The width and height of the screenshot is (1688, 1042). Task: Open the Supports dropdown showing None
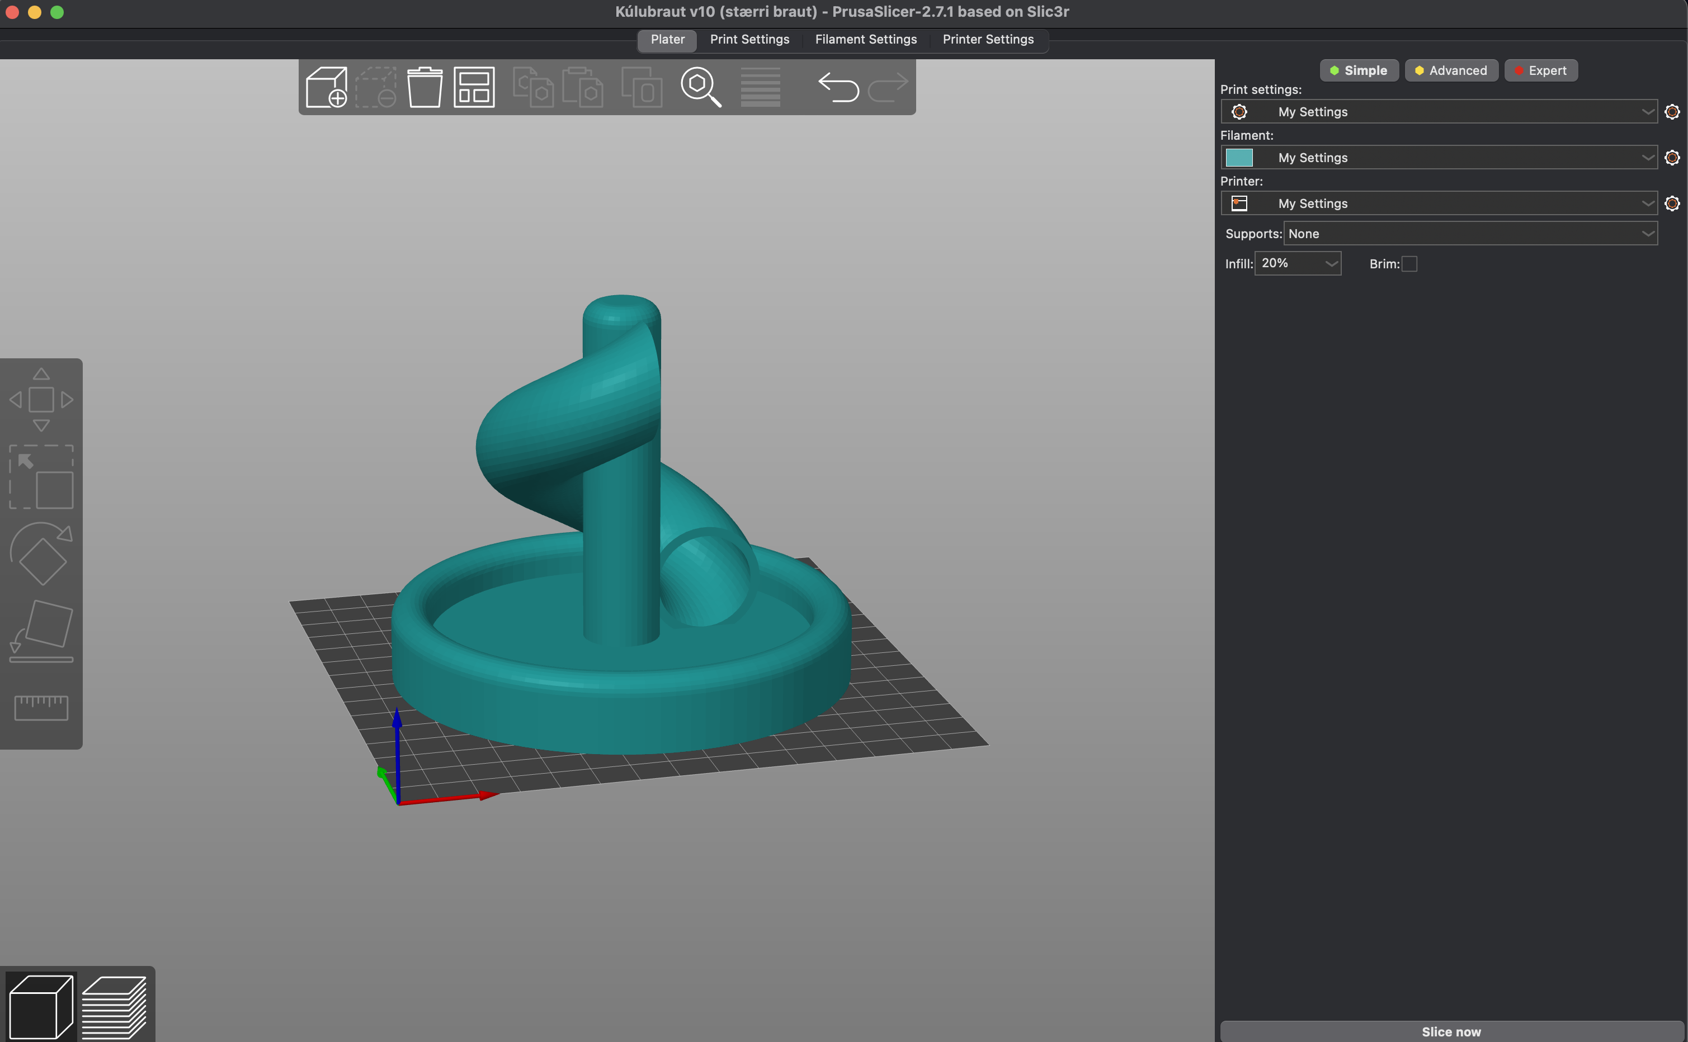click(1470, 234)
